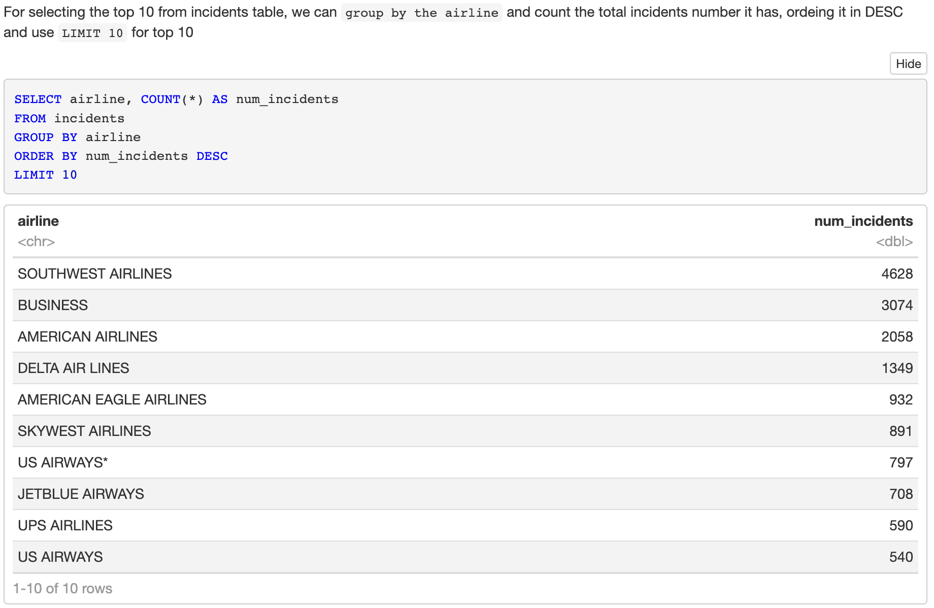Click the value 540
Viewport: 934px width, 608px height.
(901, 557)
